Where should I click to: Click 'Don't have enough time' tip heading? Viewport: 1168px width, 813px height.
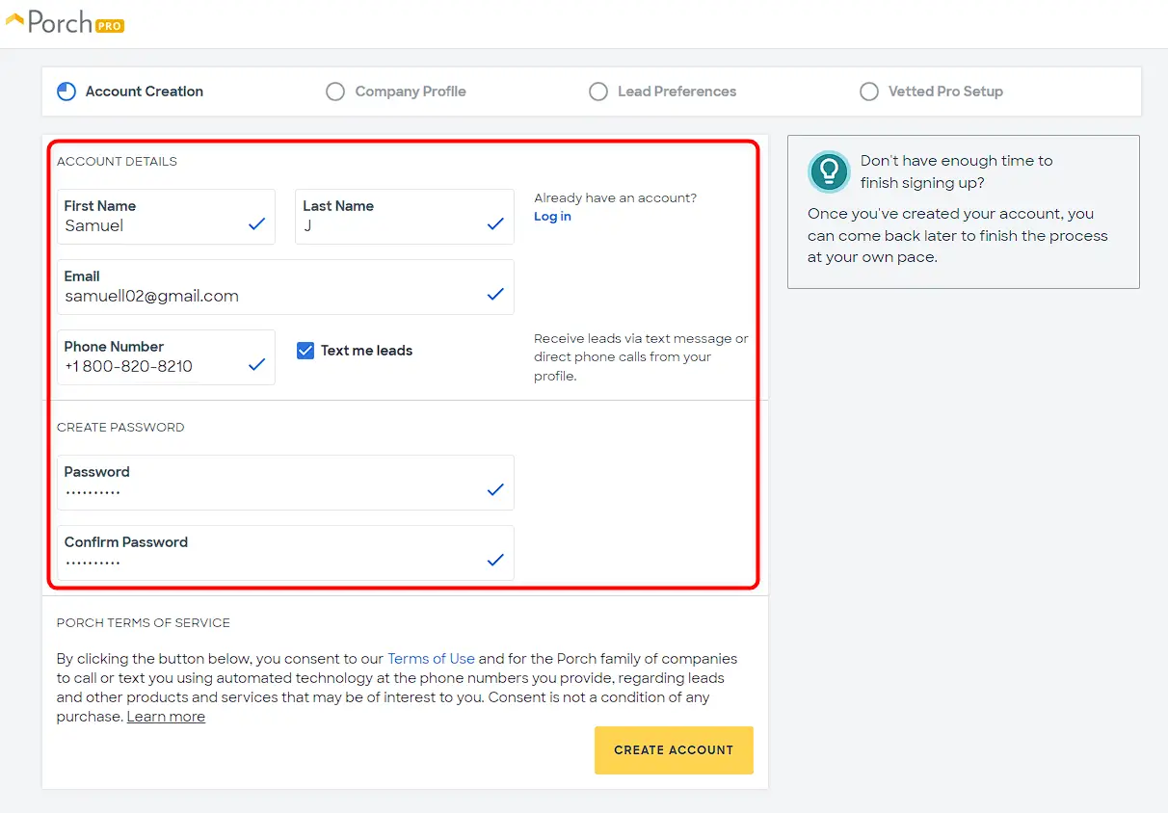pyautogui.click(x=957, y=171)
